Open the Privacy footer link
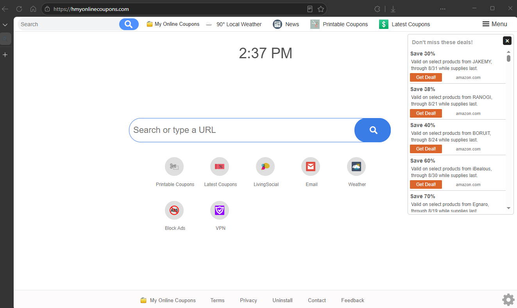Image resolution: width=517 pixels, height=308 pixels. 249,300
